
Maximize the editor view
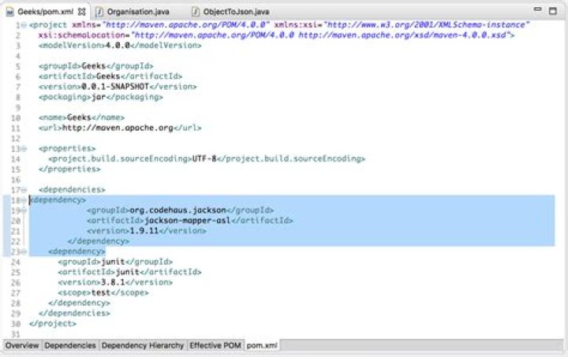pyautogui.click(x=553, y=11)
